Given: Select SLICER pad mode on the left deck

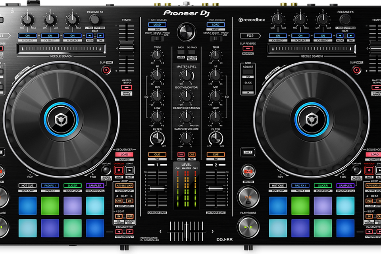Looking at the screenshot, I should pyautogui.click(x=72, y=185).
